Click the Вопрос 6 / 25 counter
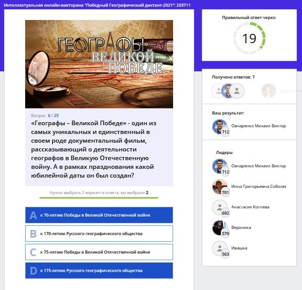Screen dimensions: 302x290 [45, 115]
